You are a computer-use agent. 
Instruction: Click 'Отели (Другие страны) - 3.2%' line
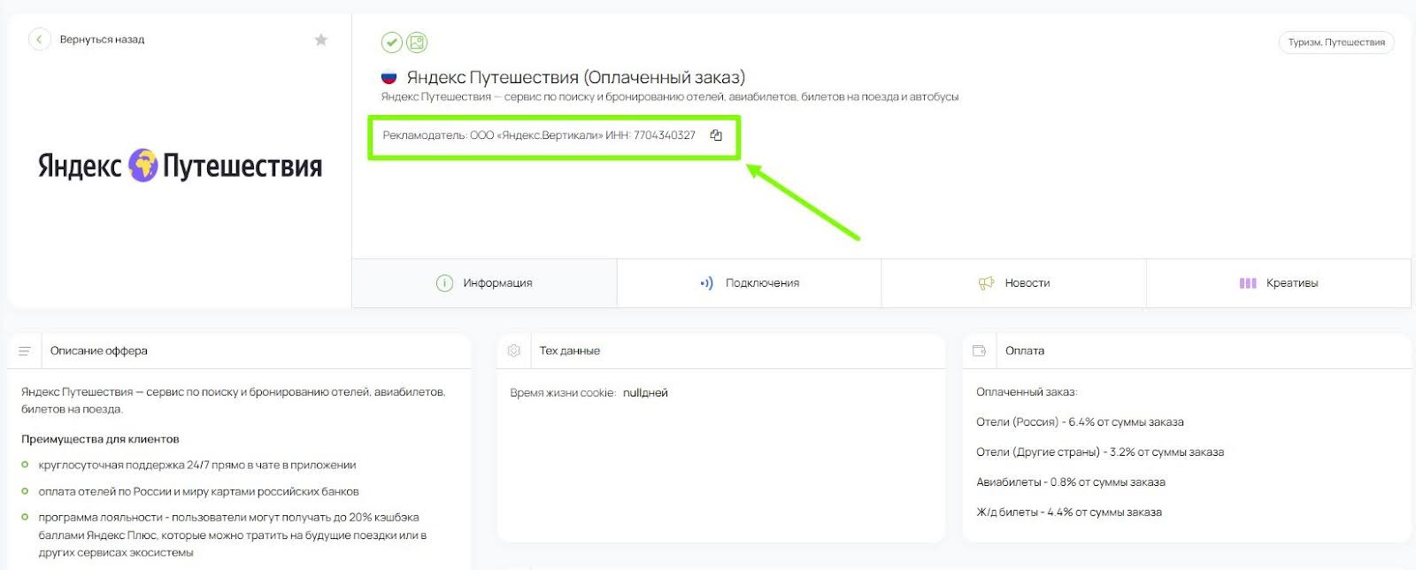tap(1100, 452)
